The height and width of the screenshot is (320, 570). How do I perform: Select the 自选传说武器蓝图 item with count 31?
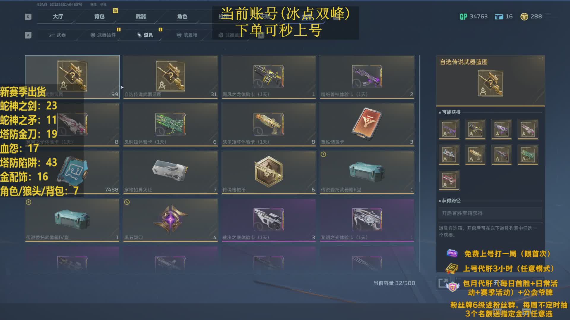pyautogui.click(x=170, y=77)
